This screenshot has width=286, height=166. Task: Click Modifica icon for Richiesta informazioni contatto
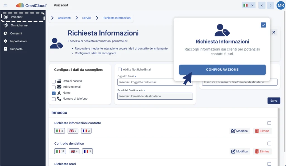click(x=233, y=131)
